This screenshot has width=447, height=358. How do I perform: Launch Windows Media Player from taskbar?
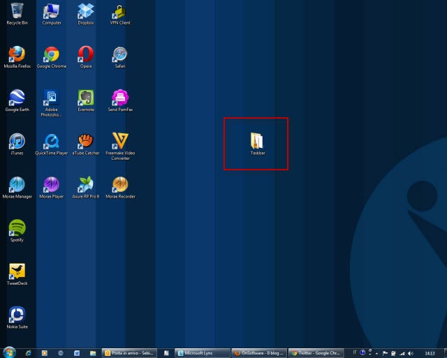(45, 353)
